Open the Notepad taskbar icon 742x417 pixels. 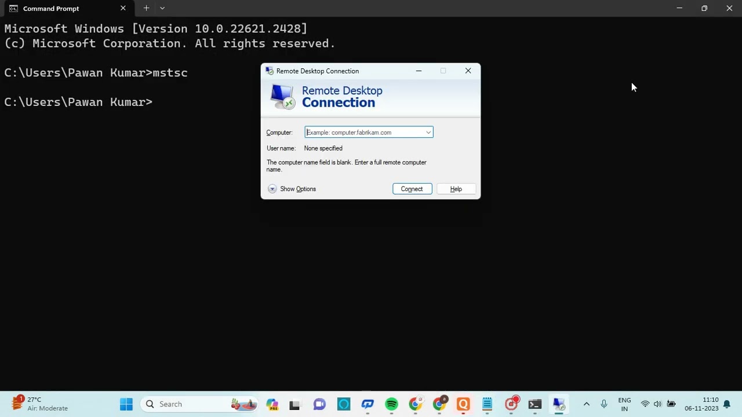click(487, 404)
